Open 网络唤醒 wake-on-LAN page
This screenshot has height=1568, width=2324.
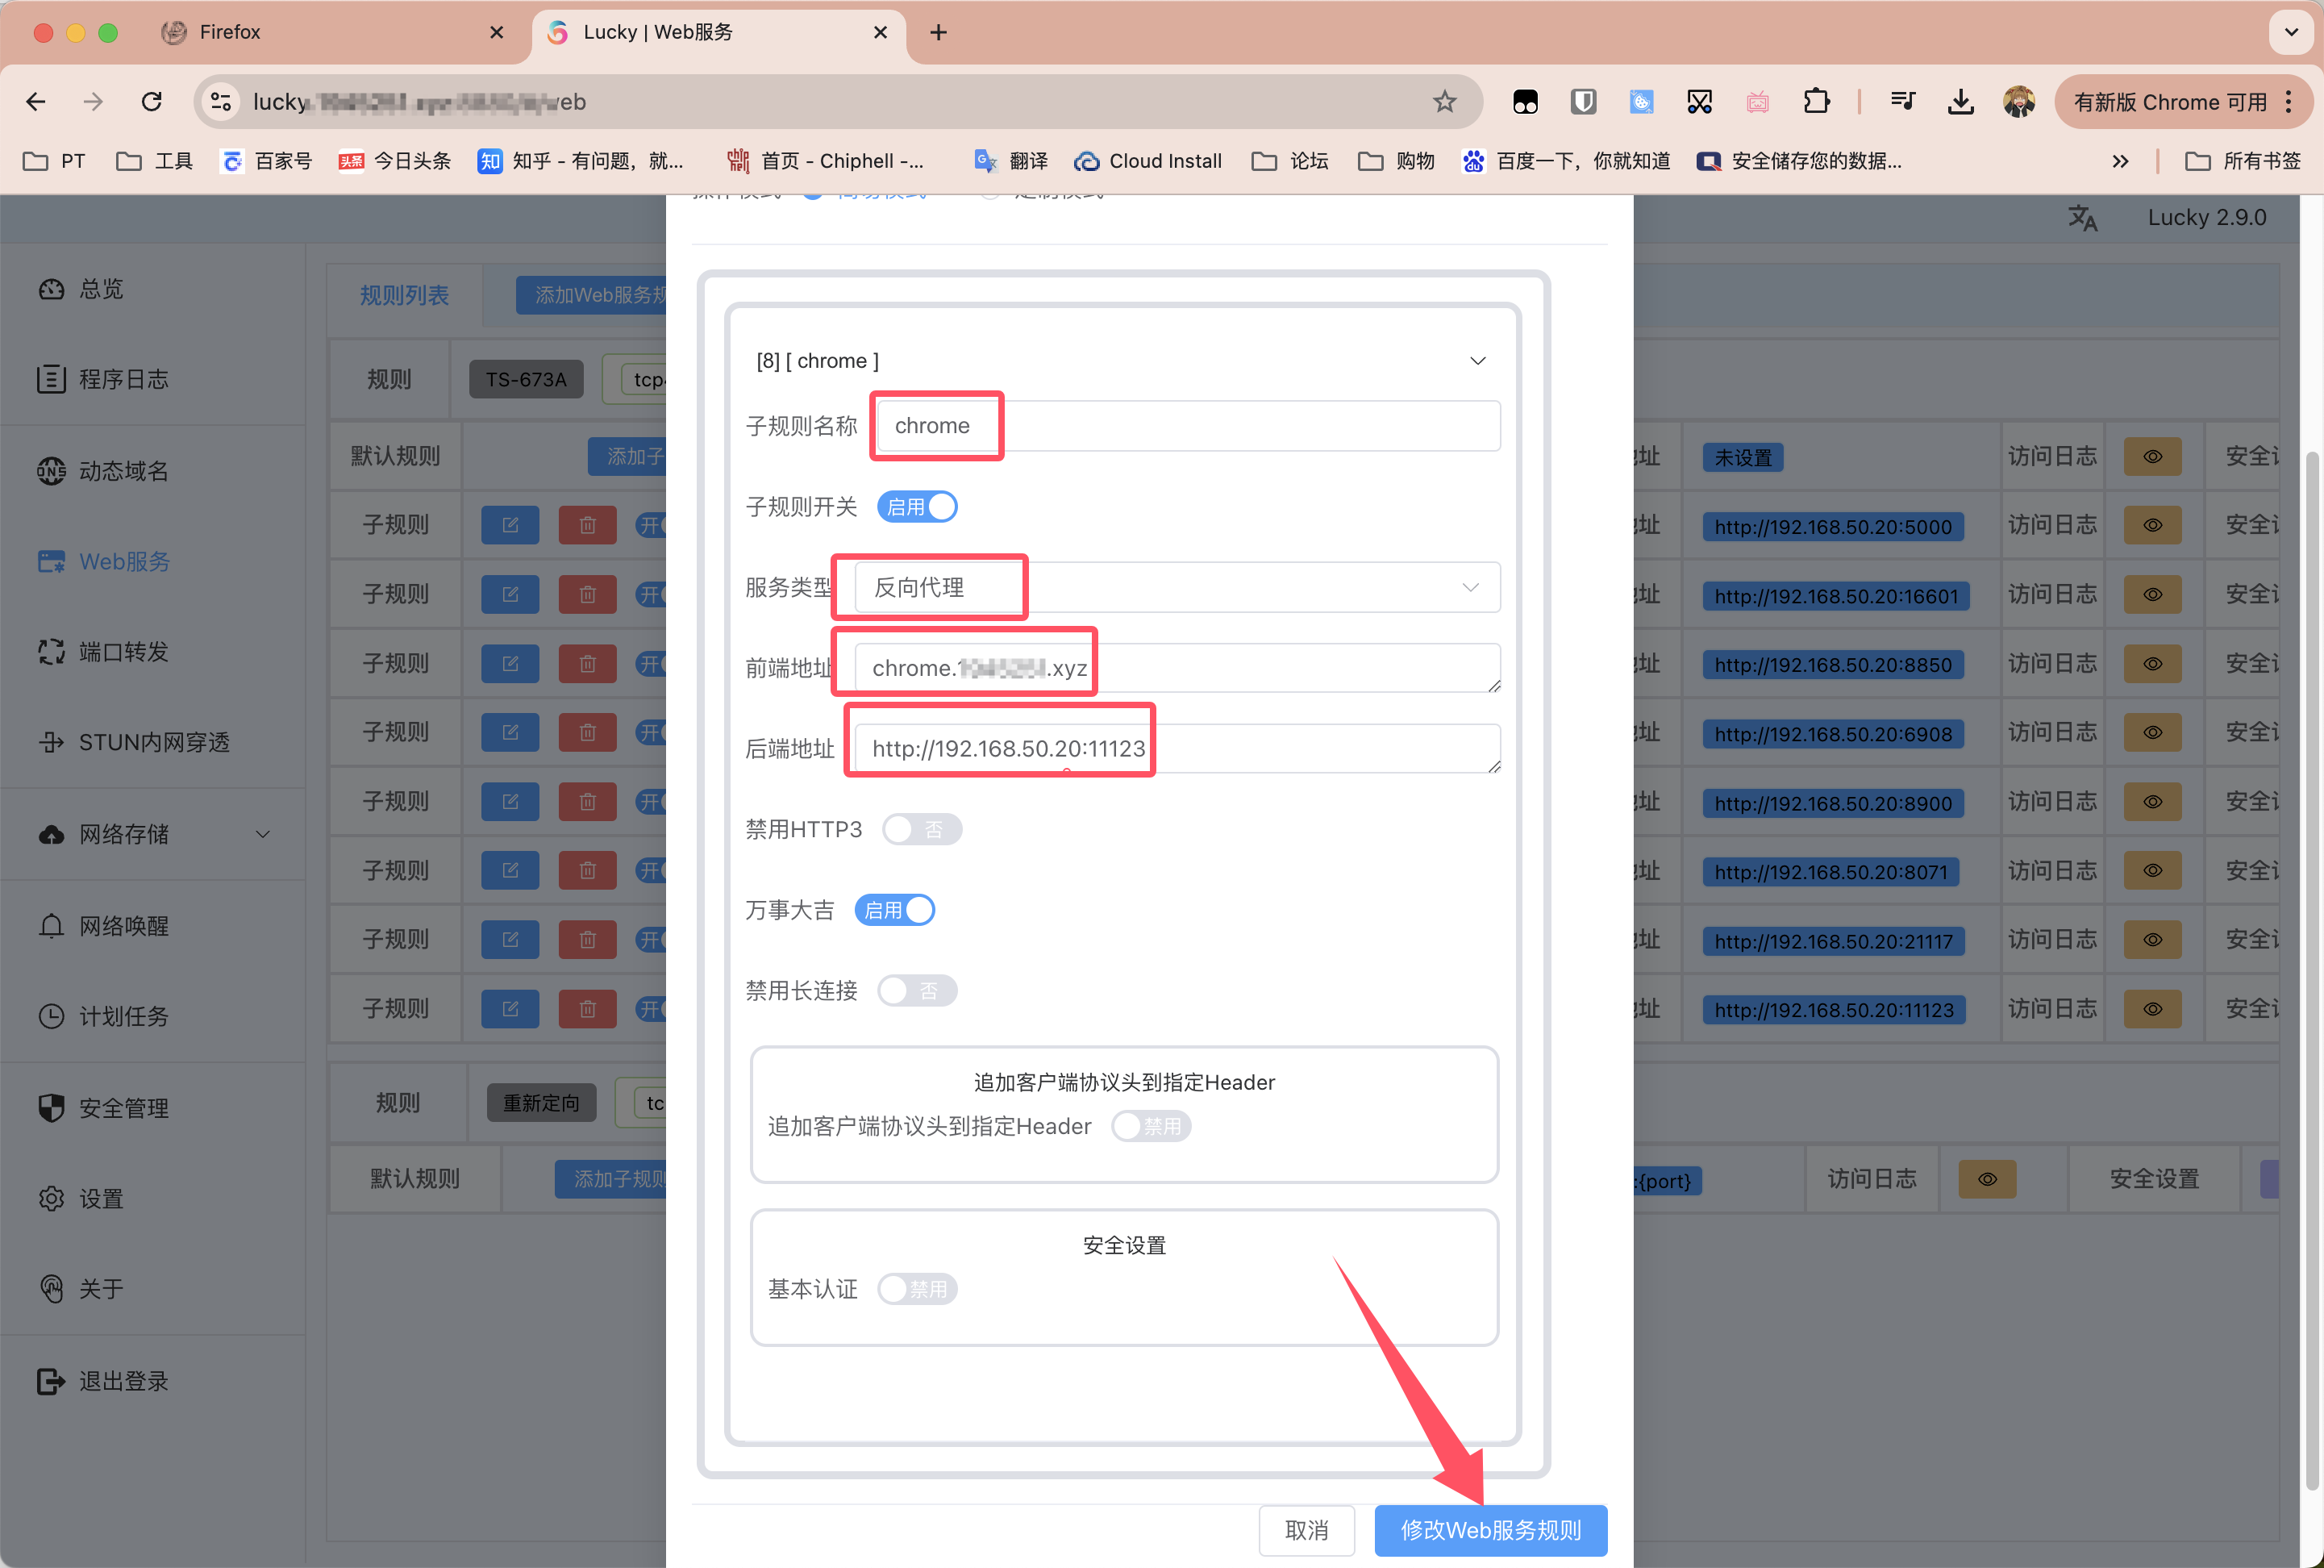(x=103, y=925)
